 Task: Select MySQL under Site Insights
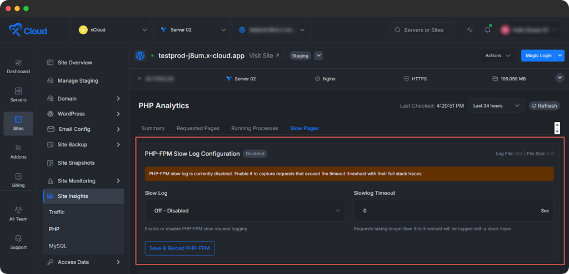pyautogui.click(x=58, y=245)
